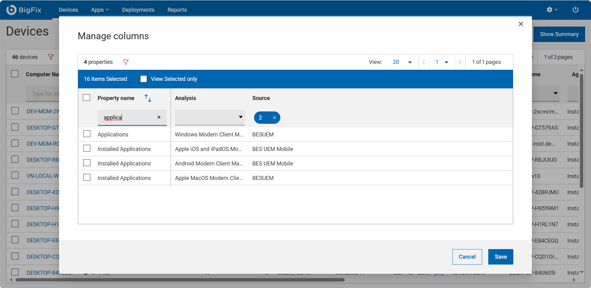Screen dimensions: 591x288
Task: Select all properties header checkbox
Action: coord(87,98)
